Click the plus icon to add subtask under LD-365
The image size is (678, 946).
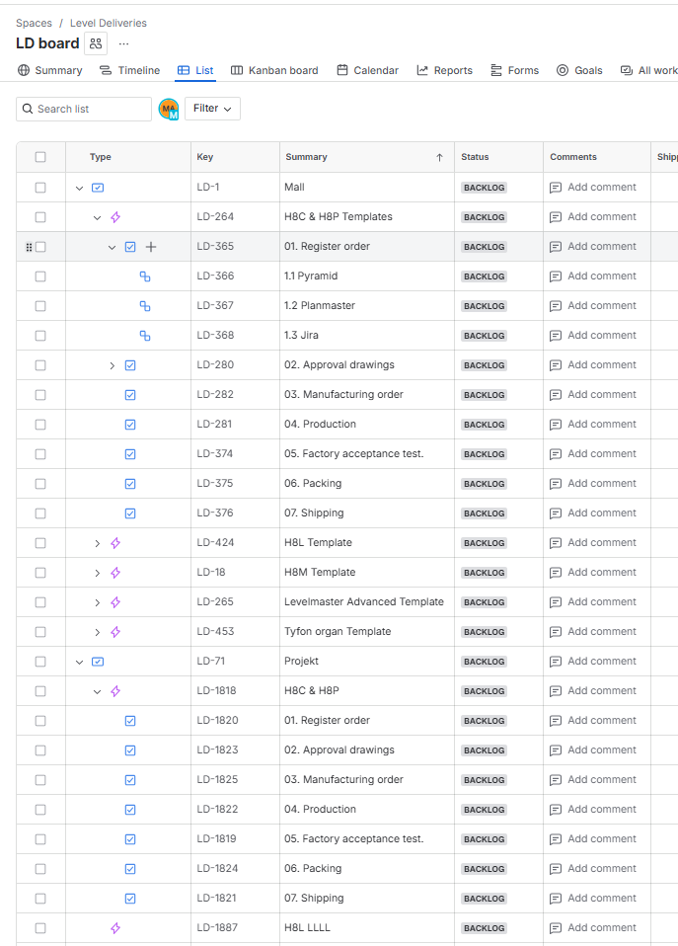[x=150, y=246]
